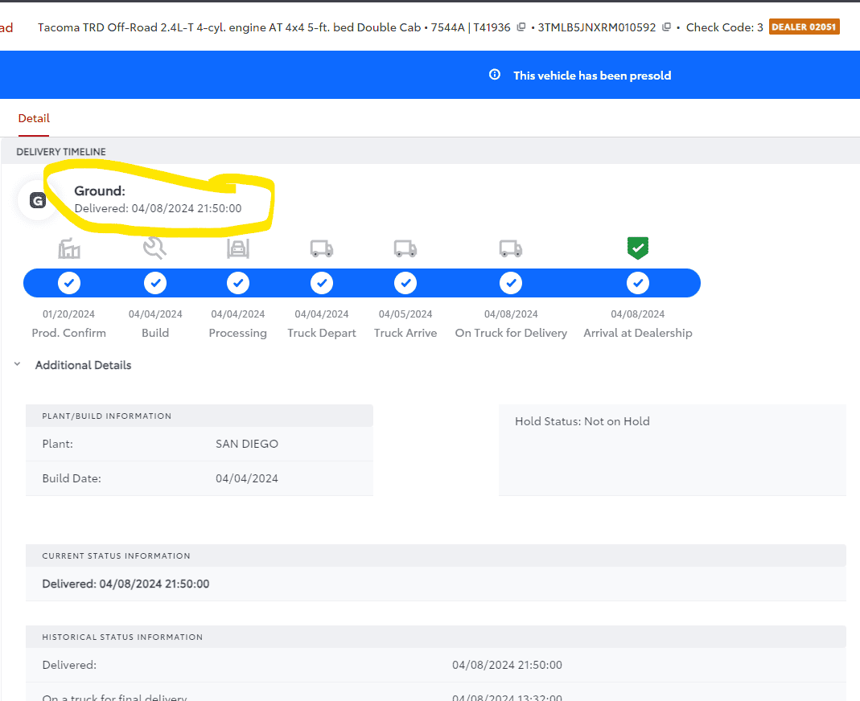Click the Truck Arrive checkmark on timeline
Screen dimensions: 860x701
[x=405, y=283]
